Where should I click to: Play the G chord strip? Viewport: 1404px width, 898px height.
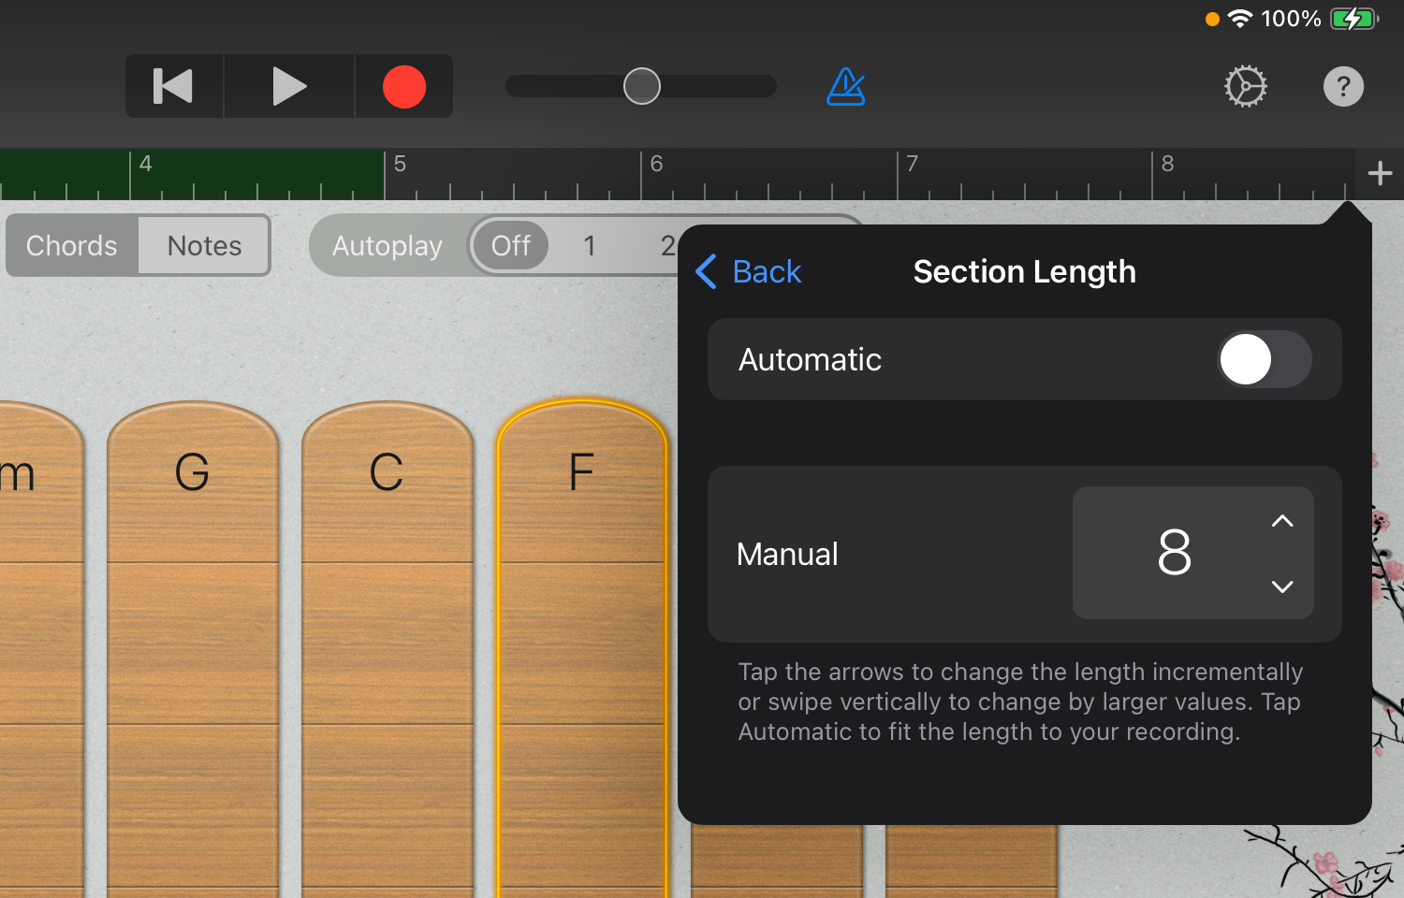point(193,649)
